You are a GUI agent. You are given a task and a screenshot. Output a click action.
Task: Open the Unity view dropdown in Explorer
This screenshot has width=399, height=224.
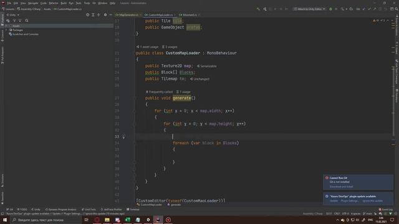(x=12, y=15)
